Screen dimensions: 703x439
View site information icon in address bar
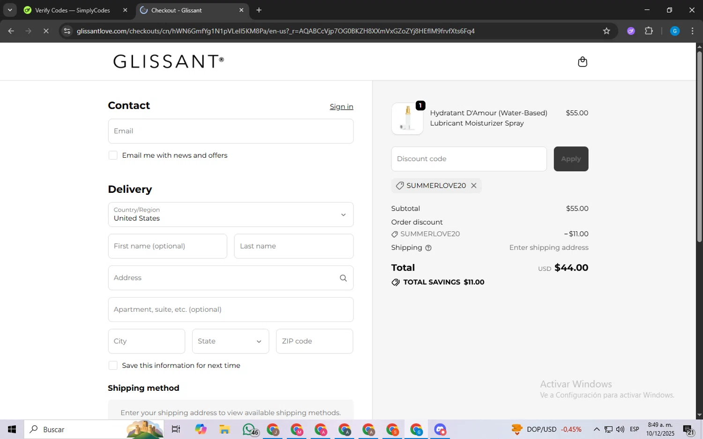[x=67, y=31]
